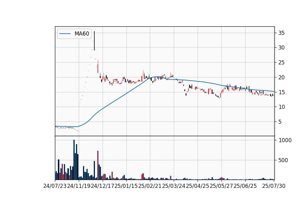This screenshot has height=219, width=305.
Task: Click the 24/11/19 date label
Action: pos(78,186)
